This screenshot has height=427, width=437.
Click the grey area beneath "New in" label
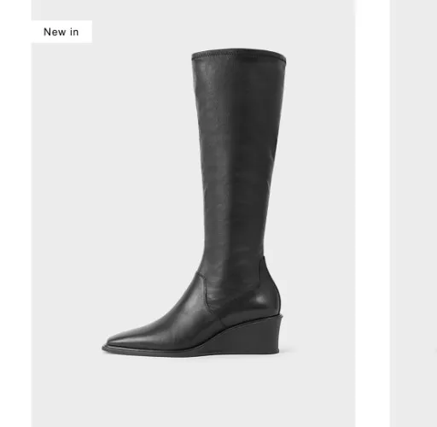61,85
